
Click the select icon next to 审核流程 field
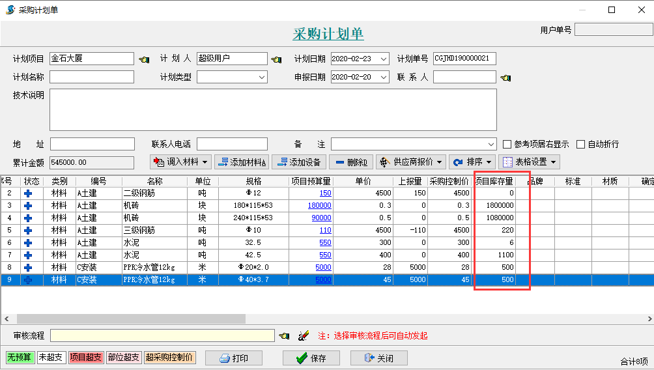pyautogui.click(x=284, y=336)
